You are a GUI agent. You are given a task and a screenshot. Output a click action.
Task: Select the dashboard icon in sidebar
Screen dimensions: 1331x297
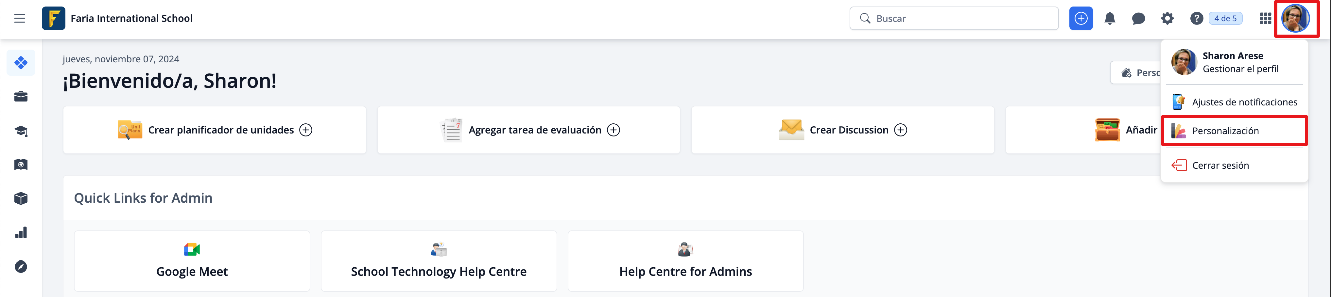21,63
